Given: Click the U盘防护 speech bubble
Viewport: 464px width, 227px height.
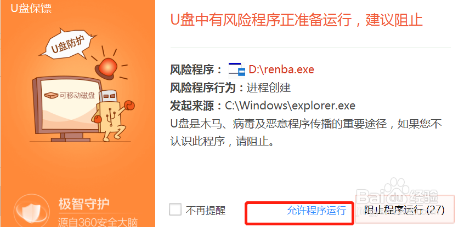Looking at the screenshot, I should point(68,43).
